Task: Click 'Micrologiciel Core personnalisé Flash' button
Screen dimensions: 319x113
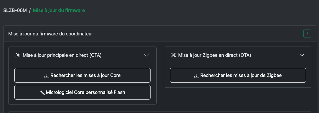Action: click(x=82, y=92)
